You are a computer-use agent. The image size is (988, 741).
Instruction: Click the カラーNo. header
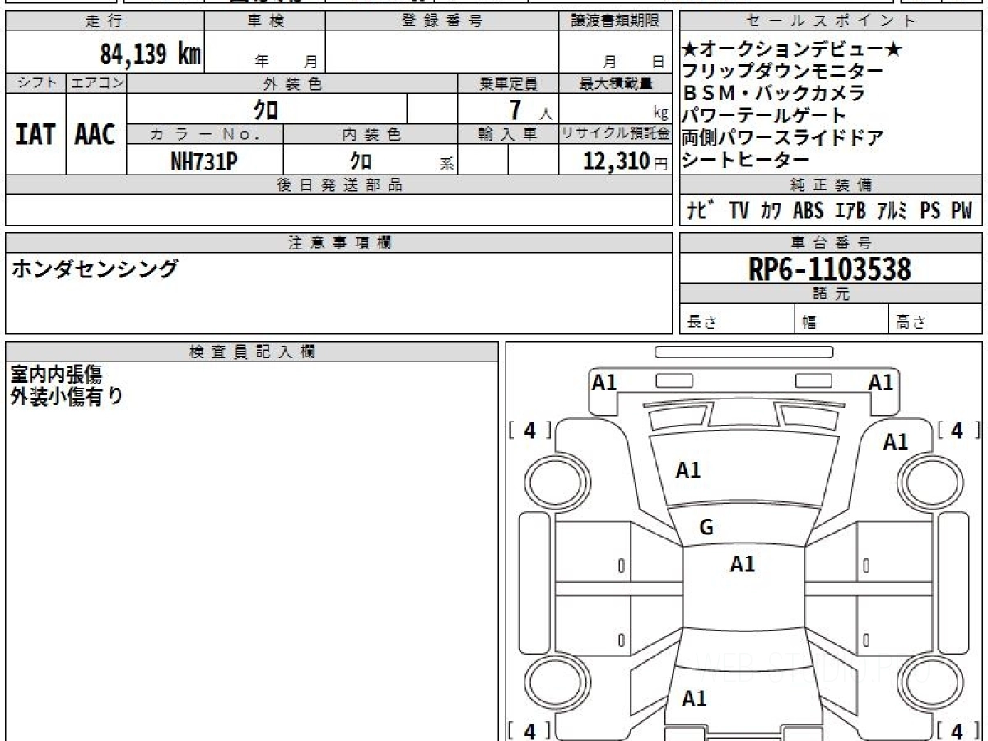(x=205, y=134)
